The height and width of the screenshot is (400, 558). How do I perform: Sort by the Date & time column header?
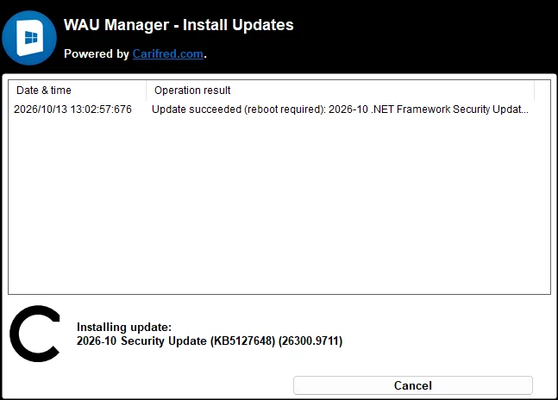point(78,91)
